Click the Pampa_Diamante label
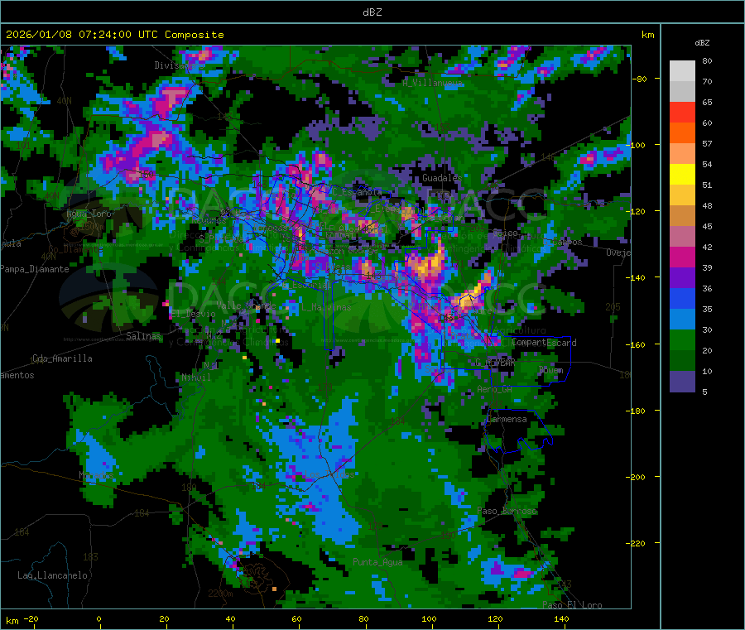Viewport: 745px width, 630px height. click(34, 269)
